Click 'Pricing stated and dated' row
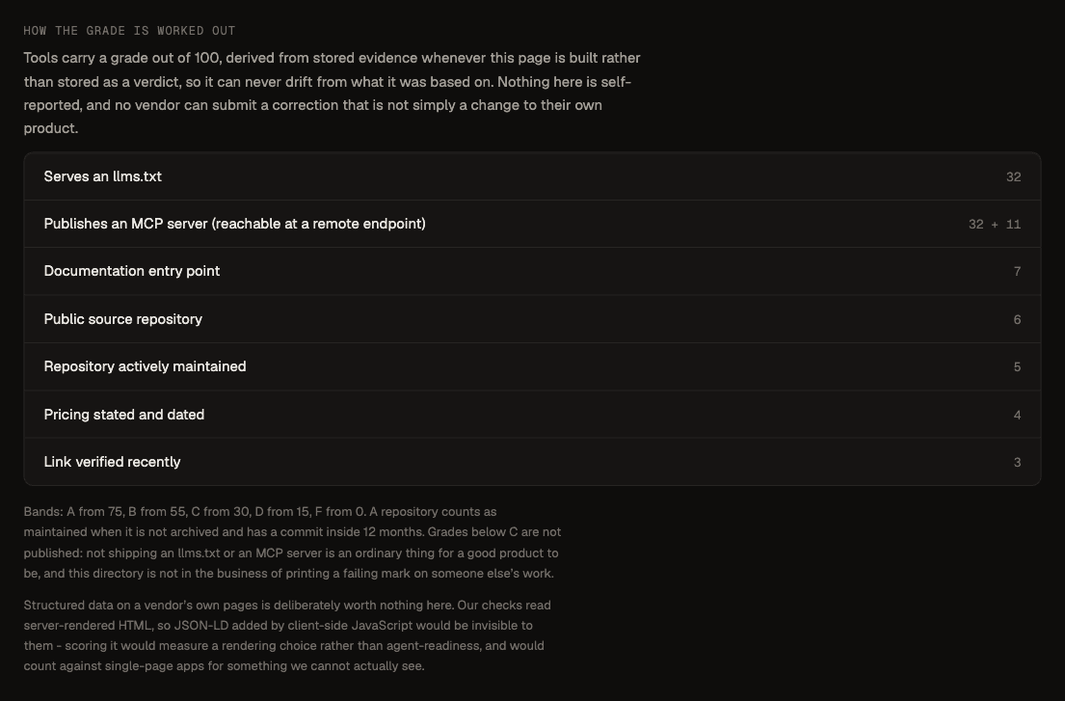 pos(532,415)
